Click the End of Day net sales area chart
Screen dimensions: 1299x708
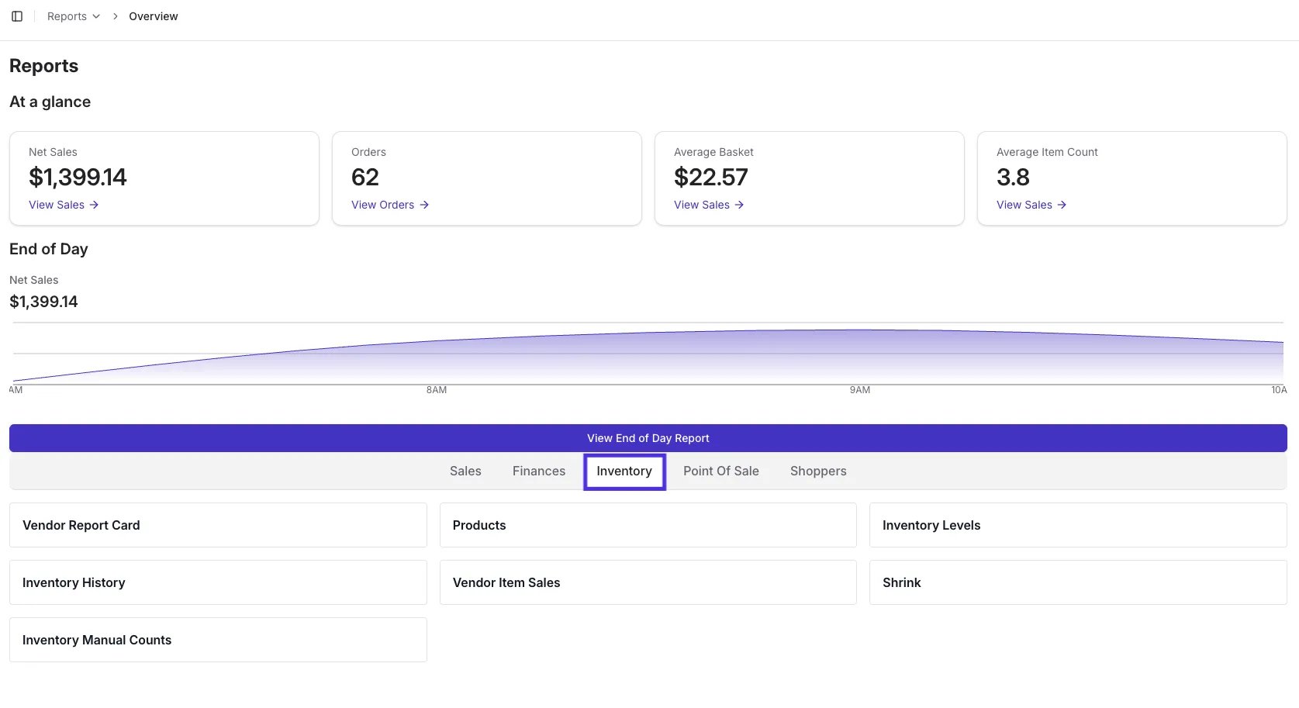click(x=648, y=355)
